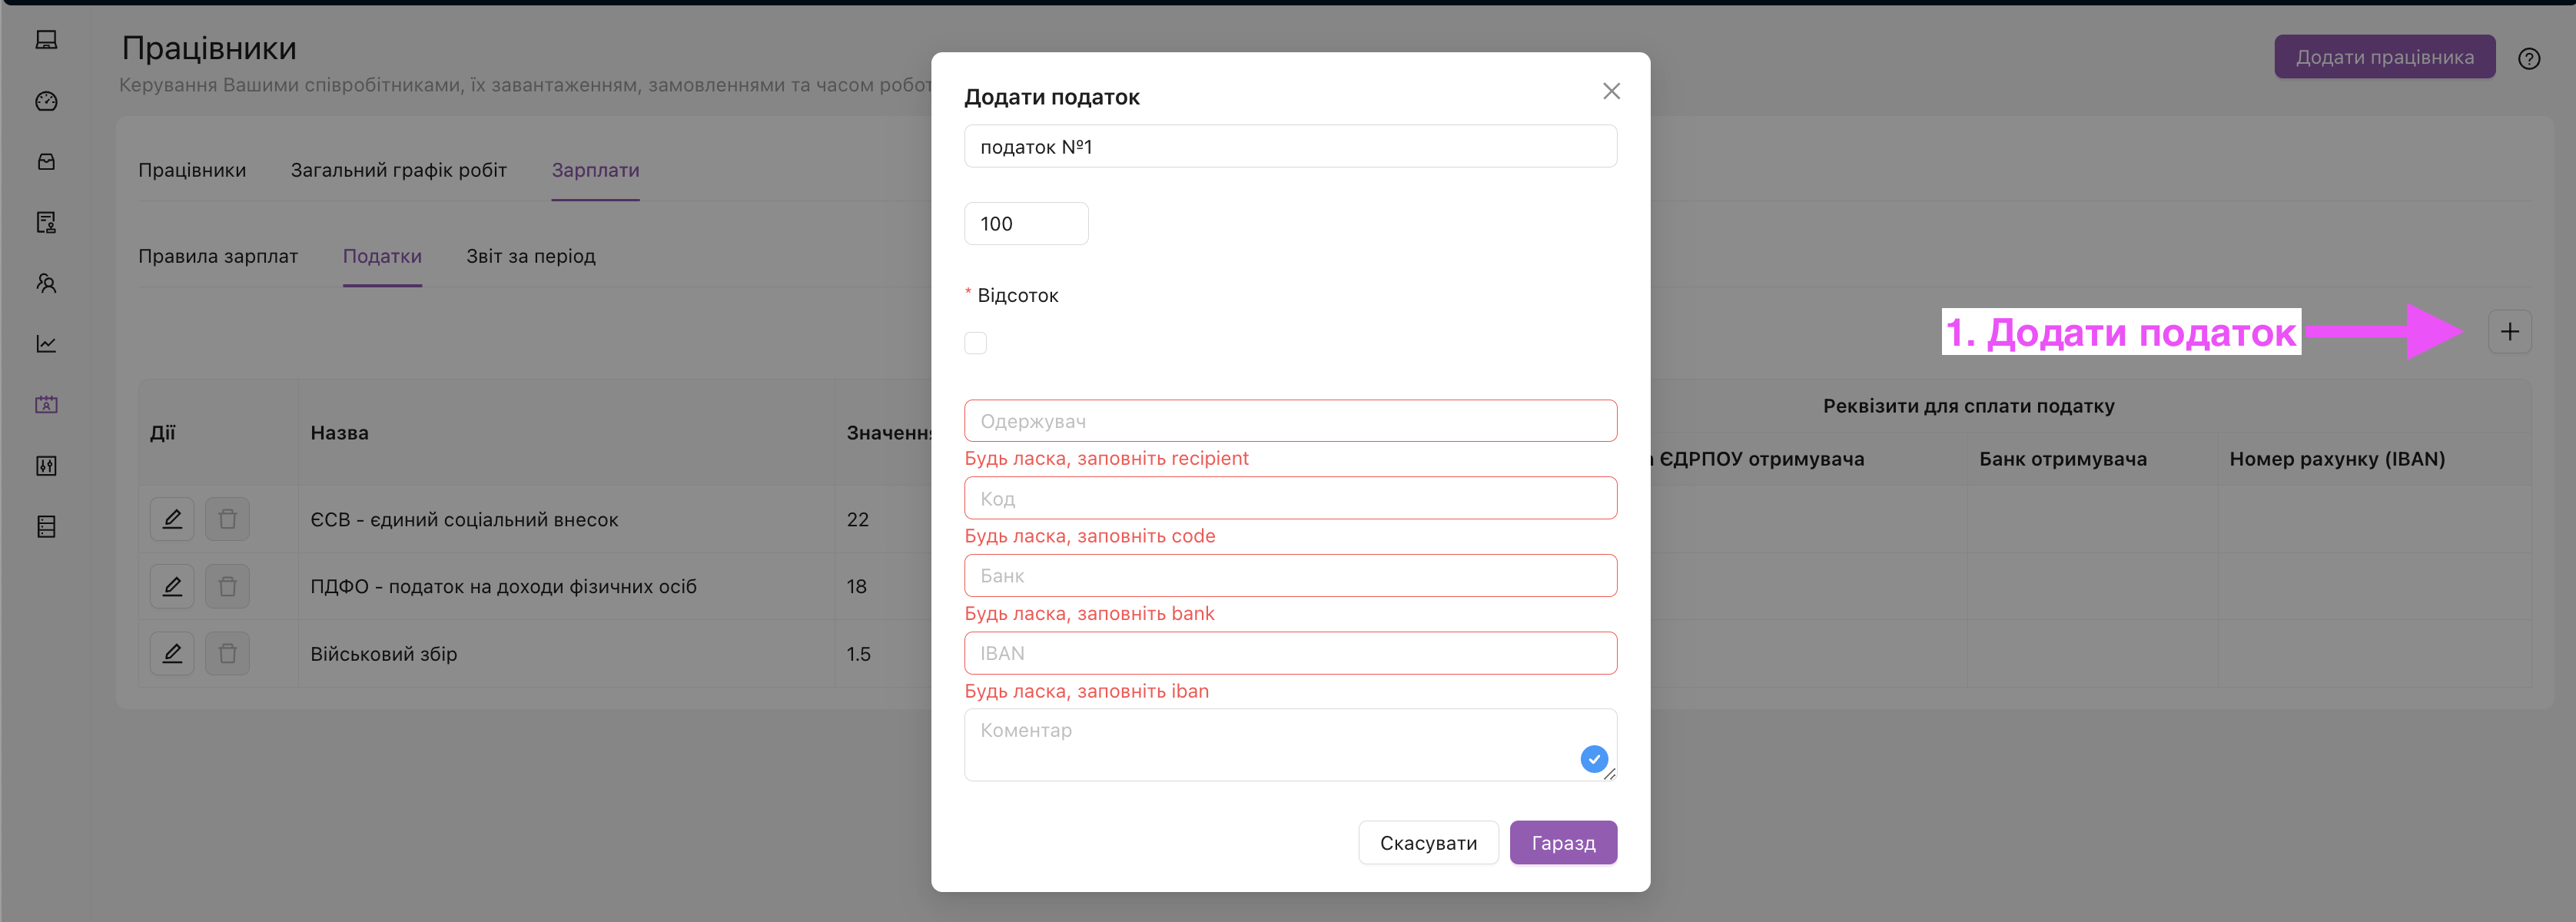Viewport: 2576px width, 922px height.
Task: Click the plus icon to add tax
Action: pyautogui.click(x=2509, y=332)
